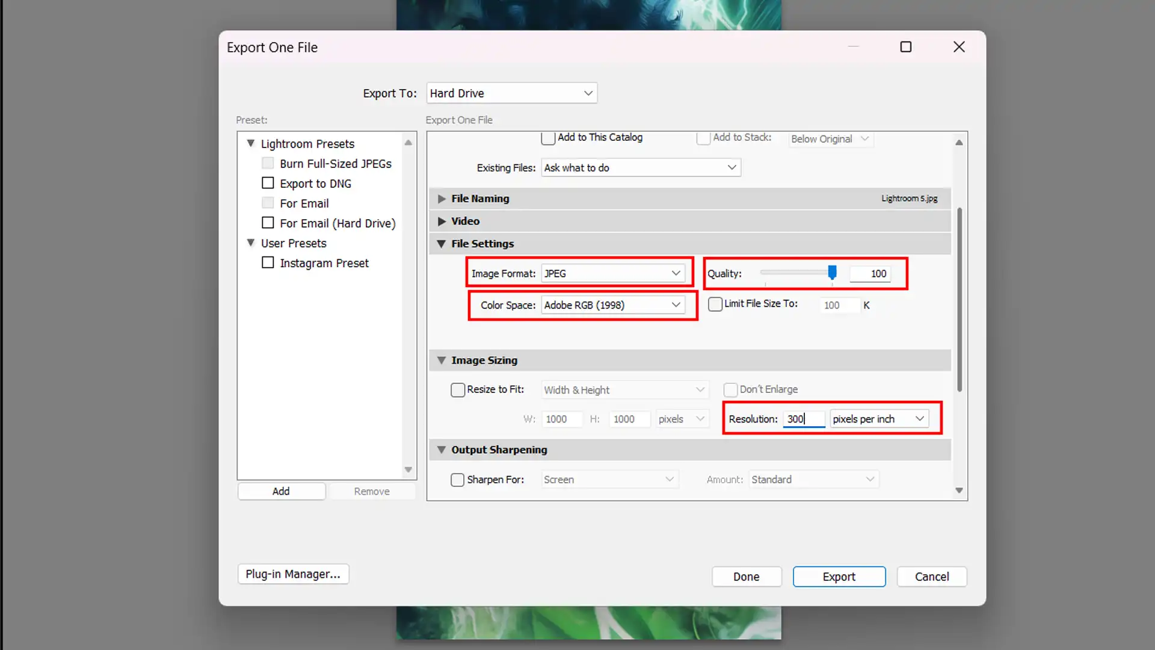Click the Export button

[839, 576]
